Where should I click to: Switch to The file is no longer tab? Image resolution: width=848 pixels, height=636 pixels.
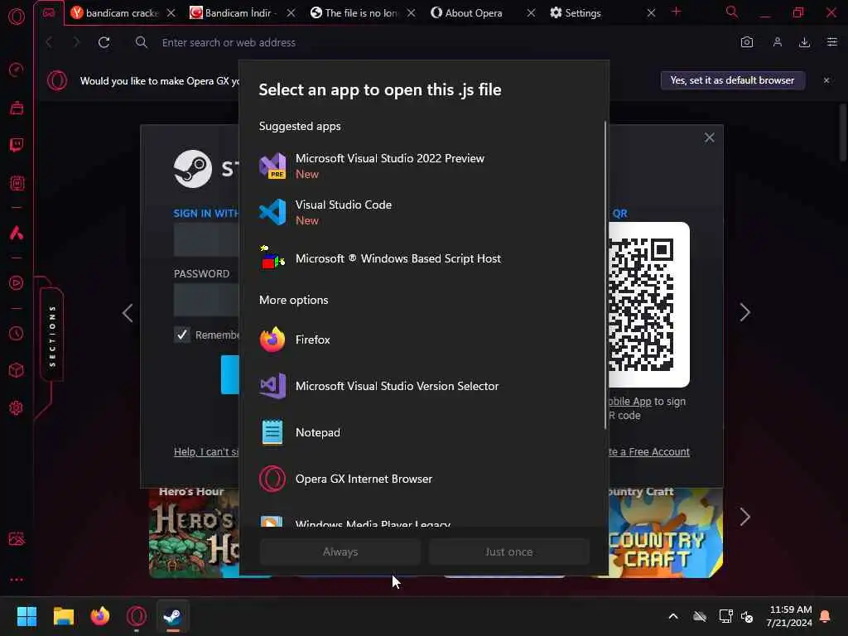[355, 13]
